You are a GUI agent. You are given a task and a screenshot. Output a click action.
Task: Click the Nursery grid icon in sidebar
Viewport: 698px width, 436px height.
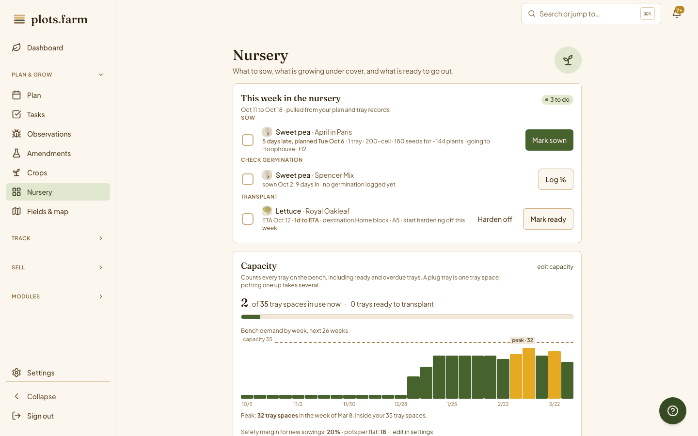[x=16, y=192]
